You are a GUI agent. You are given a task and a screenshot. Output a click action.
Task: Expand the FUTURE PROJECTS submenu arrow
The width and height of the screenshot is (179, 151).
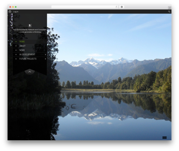[x=45, y=59]
